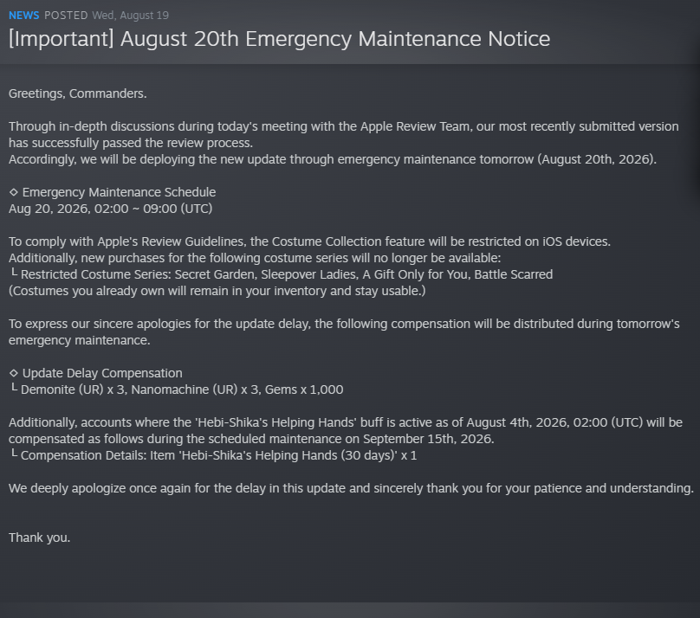Click the POSTED Wed, August 19 date

coord(107,16)
